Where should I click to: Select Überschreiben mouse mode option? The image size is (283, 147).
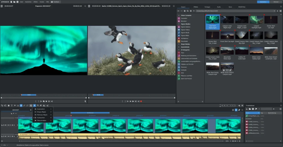[x=41, y=120]
